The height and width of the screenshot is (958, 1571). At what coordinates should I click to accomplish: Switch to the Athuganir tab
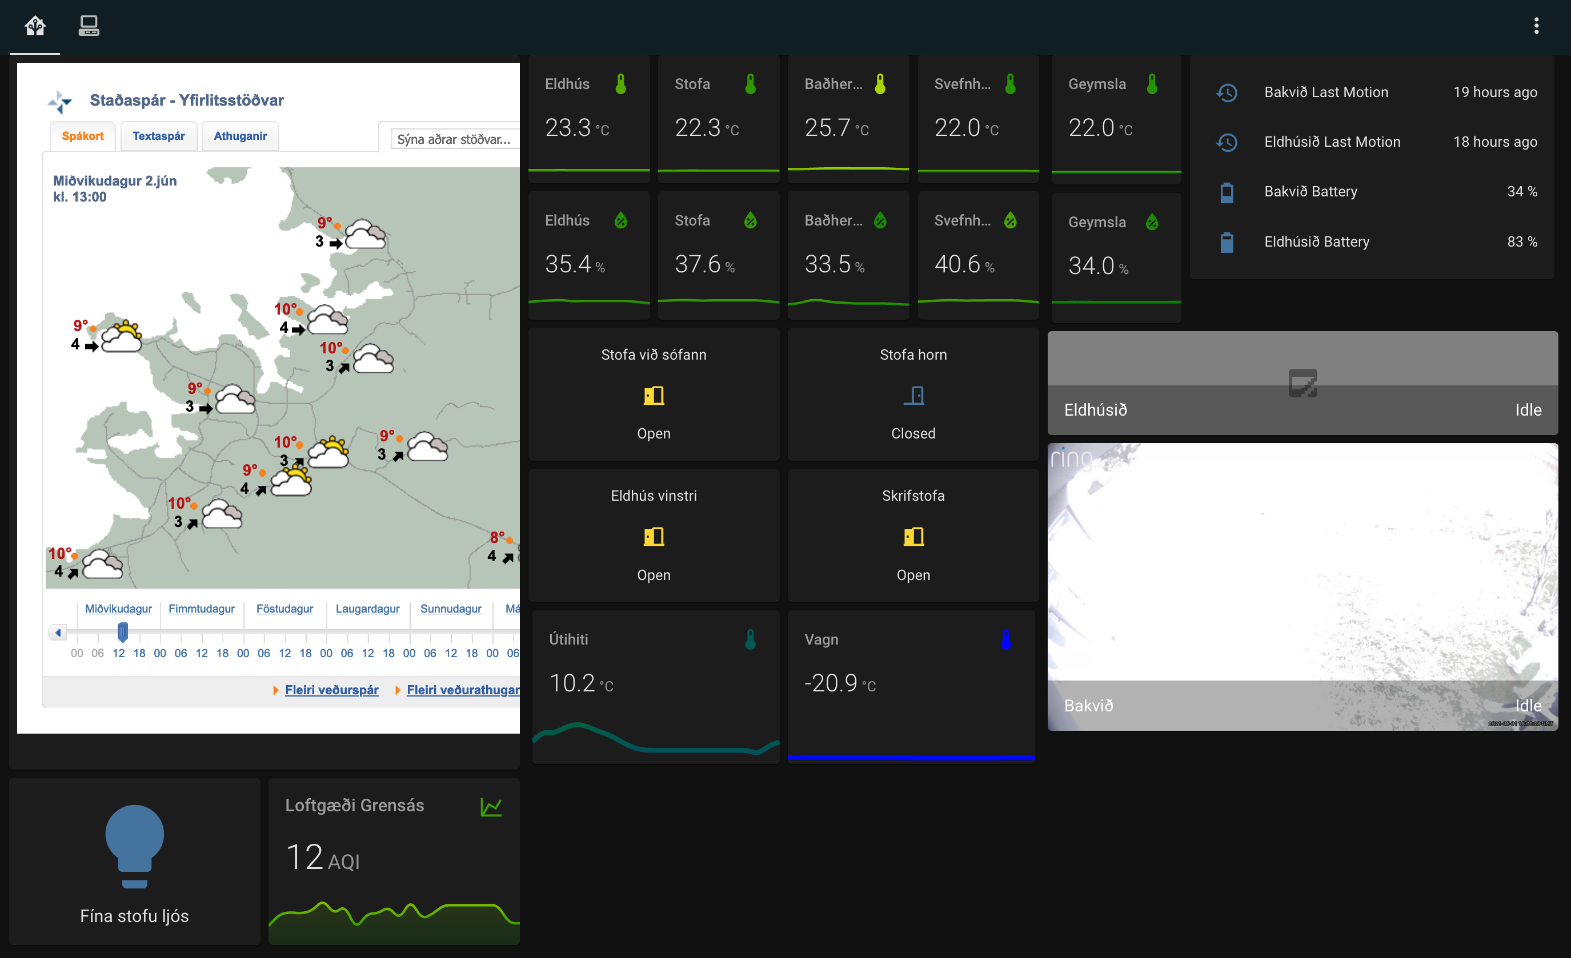click(x=241, y=135)
